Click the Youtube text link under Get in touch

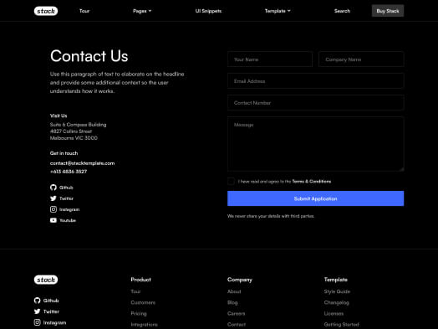[x=68, y=220]
